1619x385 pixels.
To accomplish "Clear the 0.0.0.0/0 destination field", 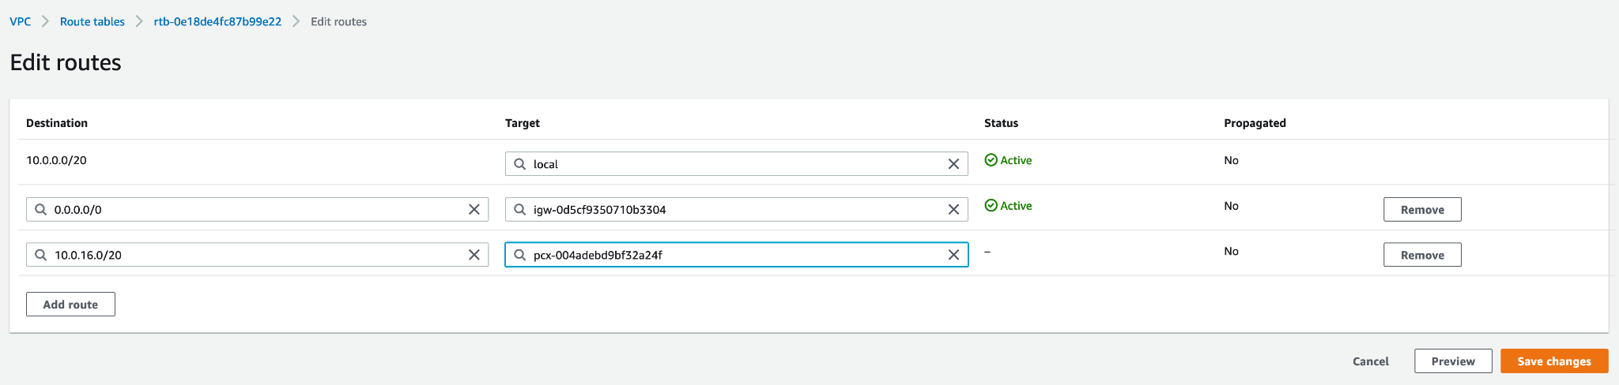I will (474, 210).
